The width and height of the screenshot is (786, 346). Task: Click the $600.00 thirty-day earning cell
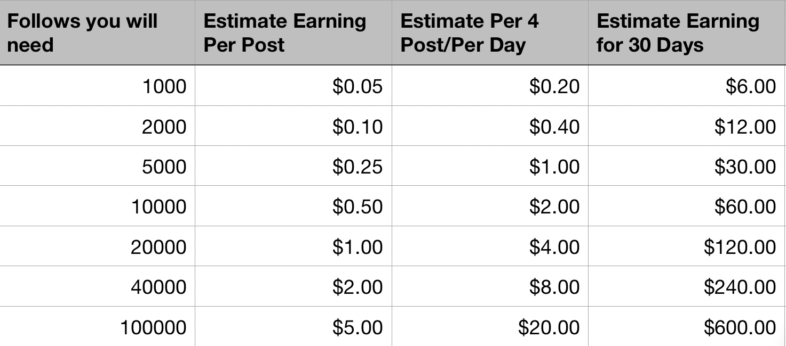tap(687, 327)
